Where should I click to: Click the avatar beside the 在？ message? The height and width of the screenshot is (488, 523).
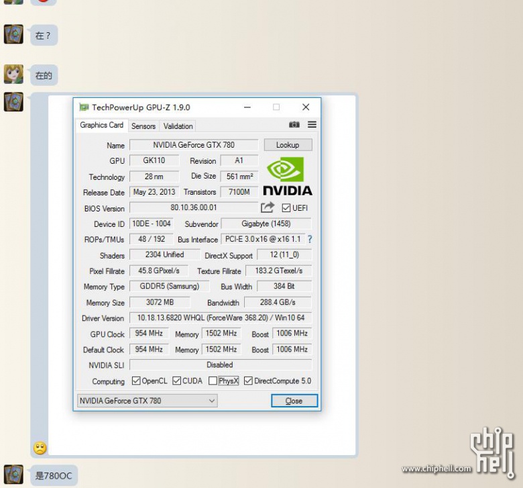pos(13,34)
